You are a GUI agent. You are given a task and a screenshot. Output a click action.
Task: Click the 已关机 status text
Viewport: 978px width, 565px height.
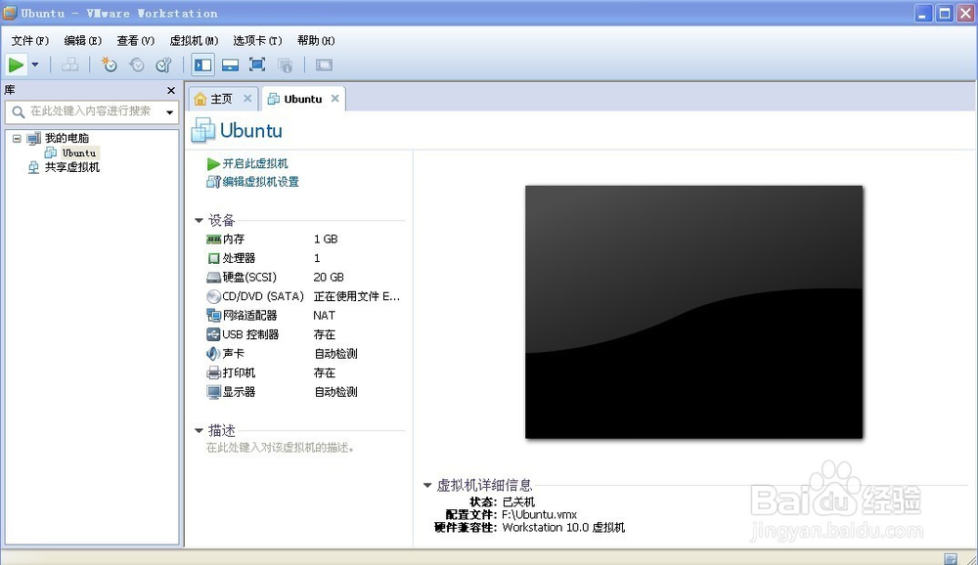click(518, 502)
